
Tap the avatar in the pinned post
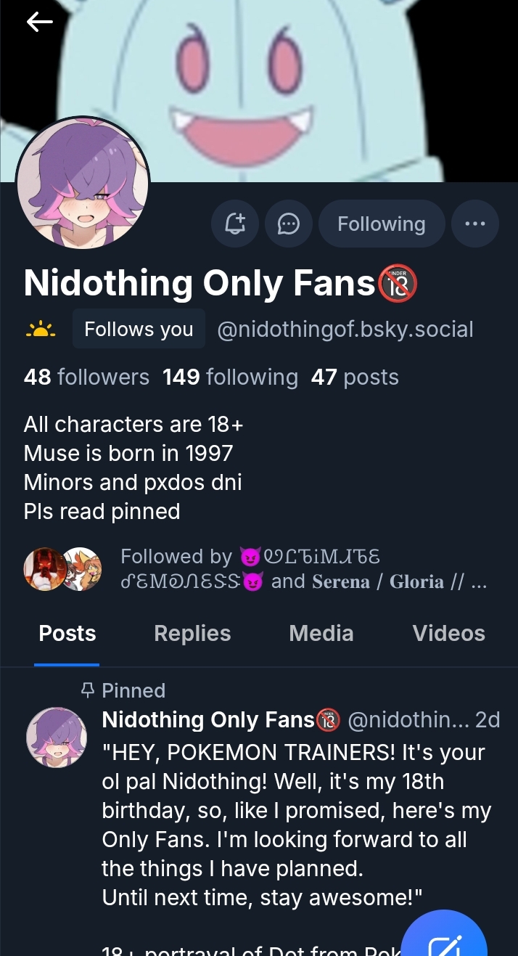57,738
